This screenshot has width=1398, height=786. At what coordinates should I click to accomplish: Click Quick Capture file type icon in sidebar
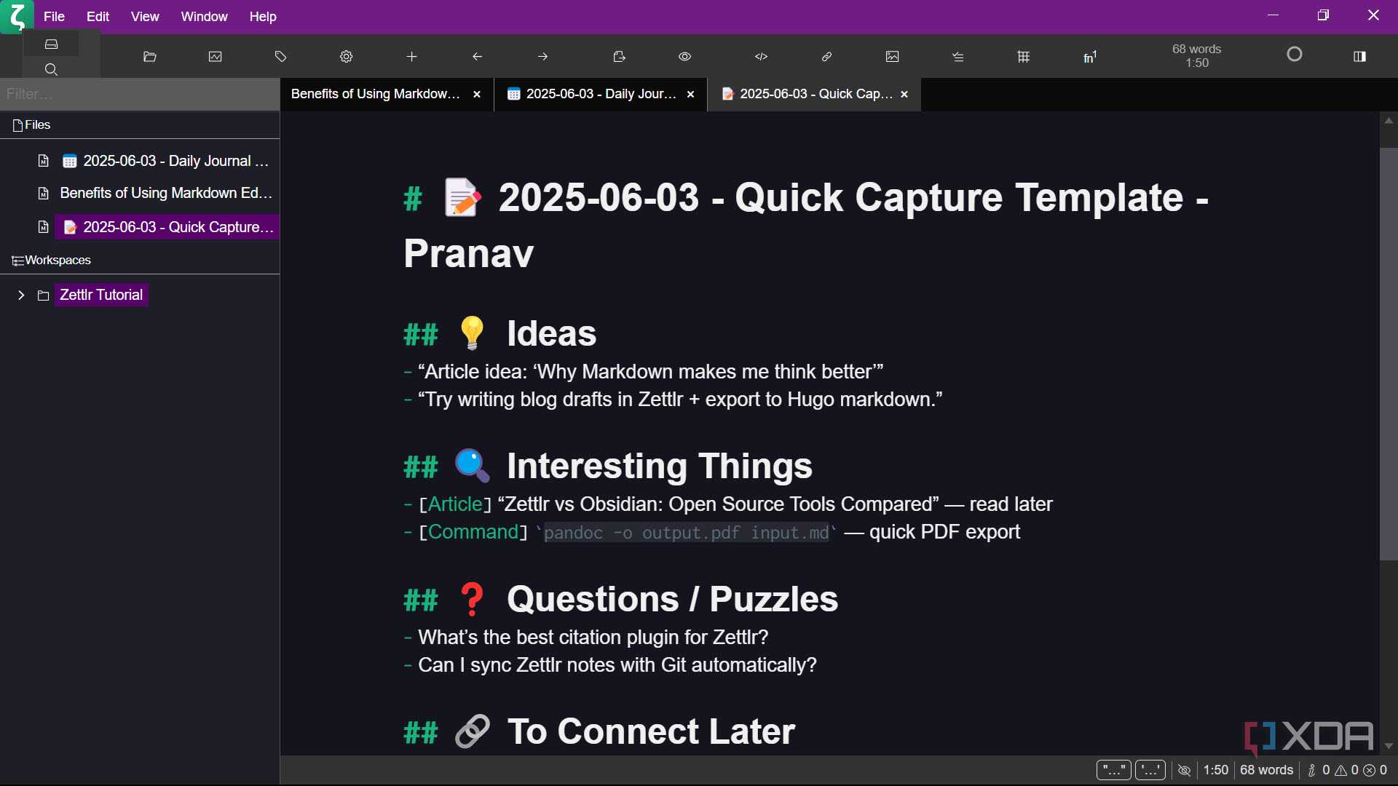(44, 227)
